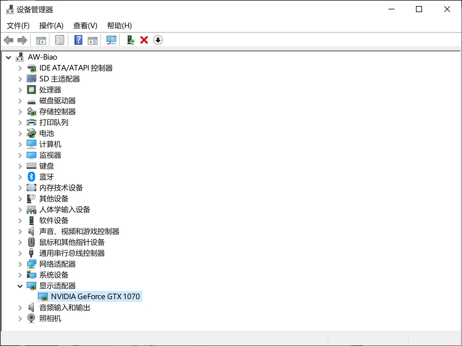Minimize the 设备管理器 window

tap(391, 9)
